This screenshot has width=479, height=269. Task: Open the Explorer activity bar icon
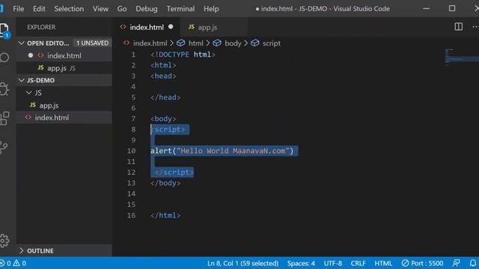click(x=4, y=30)
